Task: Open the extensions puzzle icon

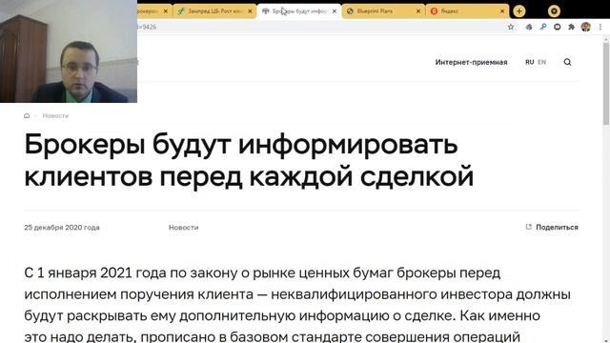Action: coord(572,27)
